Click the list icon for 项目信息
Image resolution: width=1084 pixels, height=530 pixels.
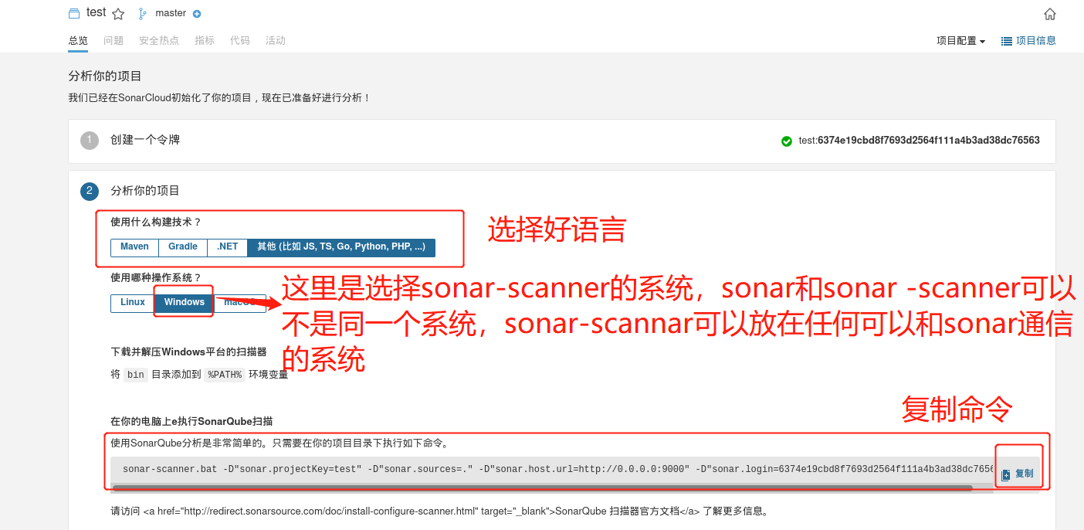point(1007,41)
